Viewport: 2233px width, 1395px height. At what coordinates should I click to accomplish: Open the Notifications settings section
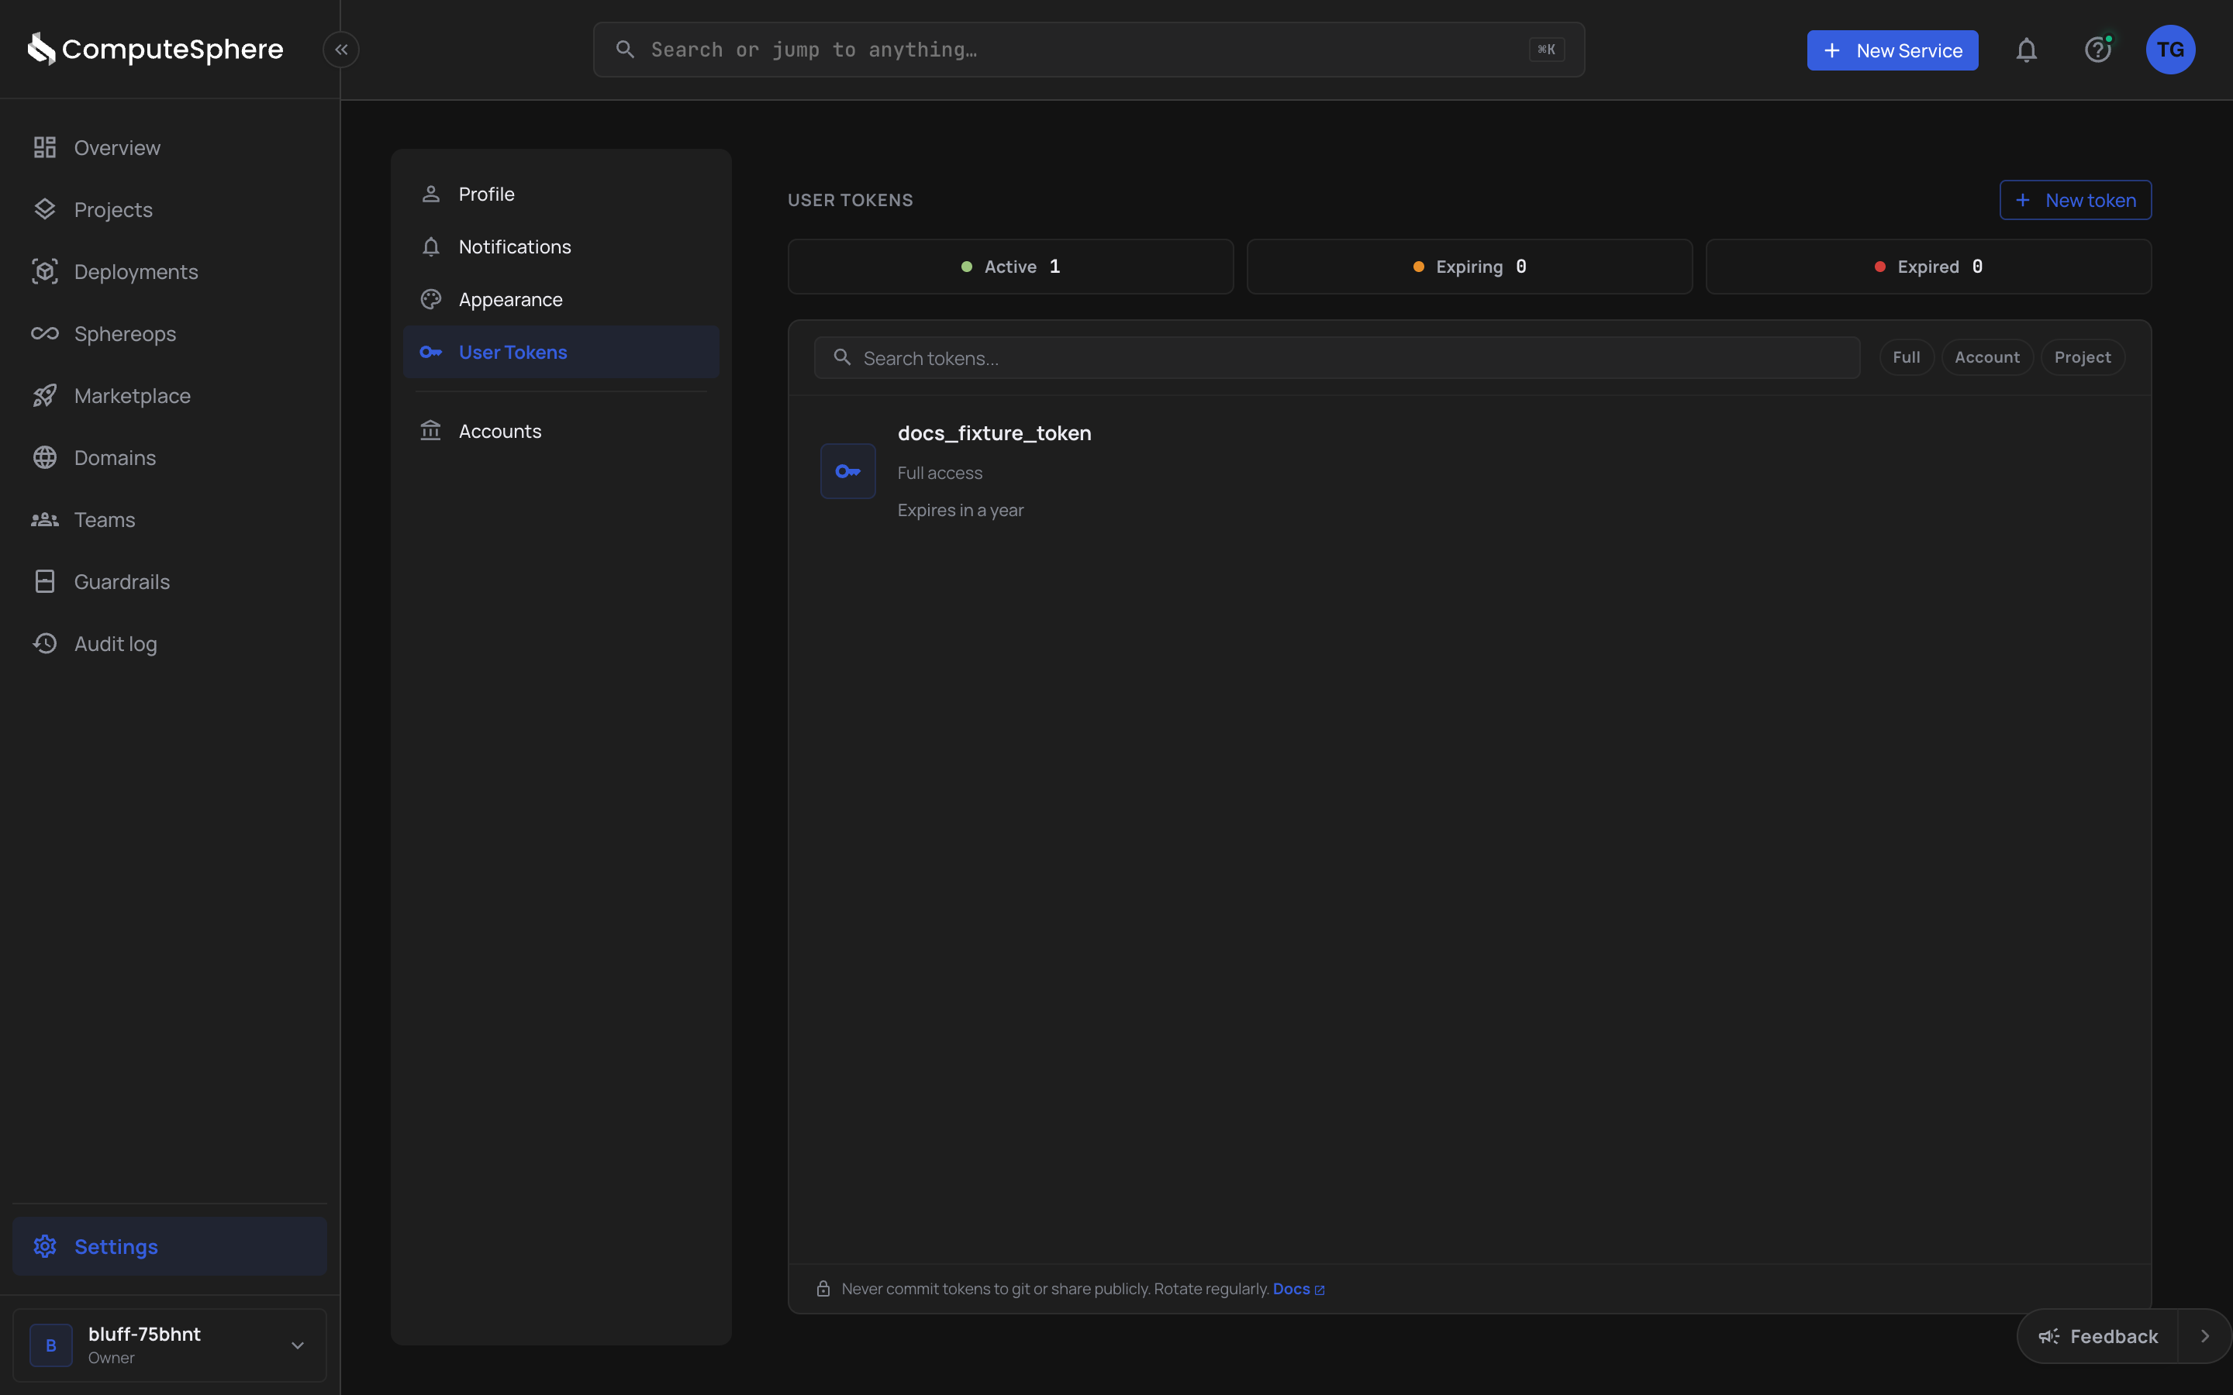[561, 246]
